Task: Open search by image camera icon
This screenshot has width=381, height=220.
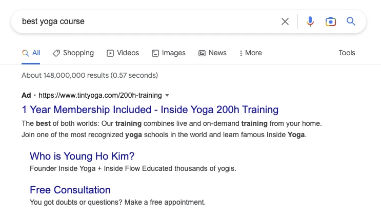Action: pos(331,21)
